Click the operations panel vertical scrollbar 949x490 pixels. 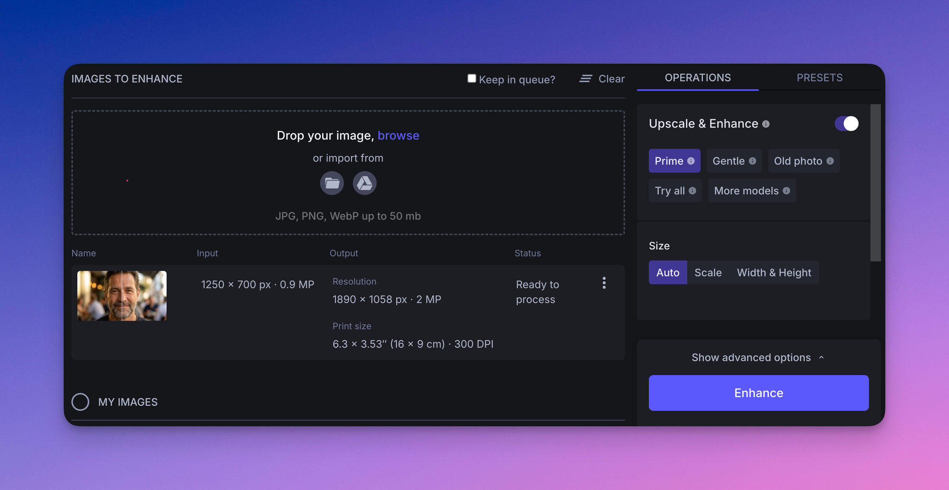pos(875,183)
